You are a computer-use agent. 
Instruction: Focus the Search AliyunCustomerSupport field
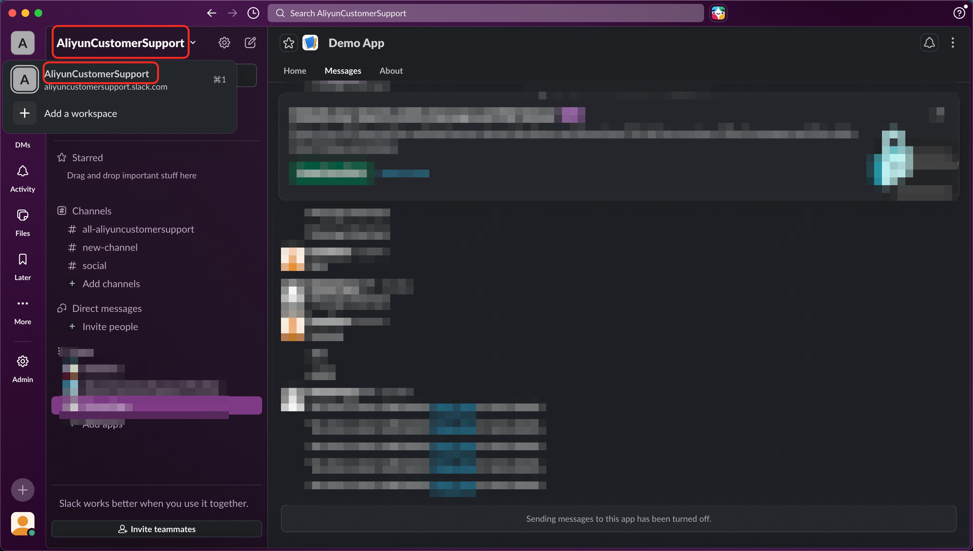486,13
